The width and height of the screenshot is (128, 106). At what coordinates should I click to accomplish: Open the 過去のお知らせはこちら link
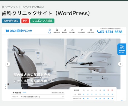point(58,93)
